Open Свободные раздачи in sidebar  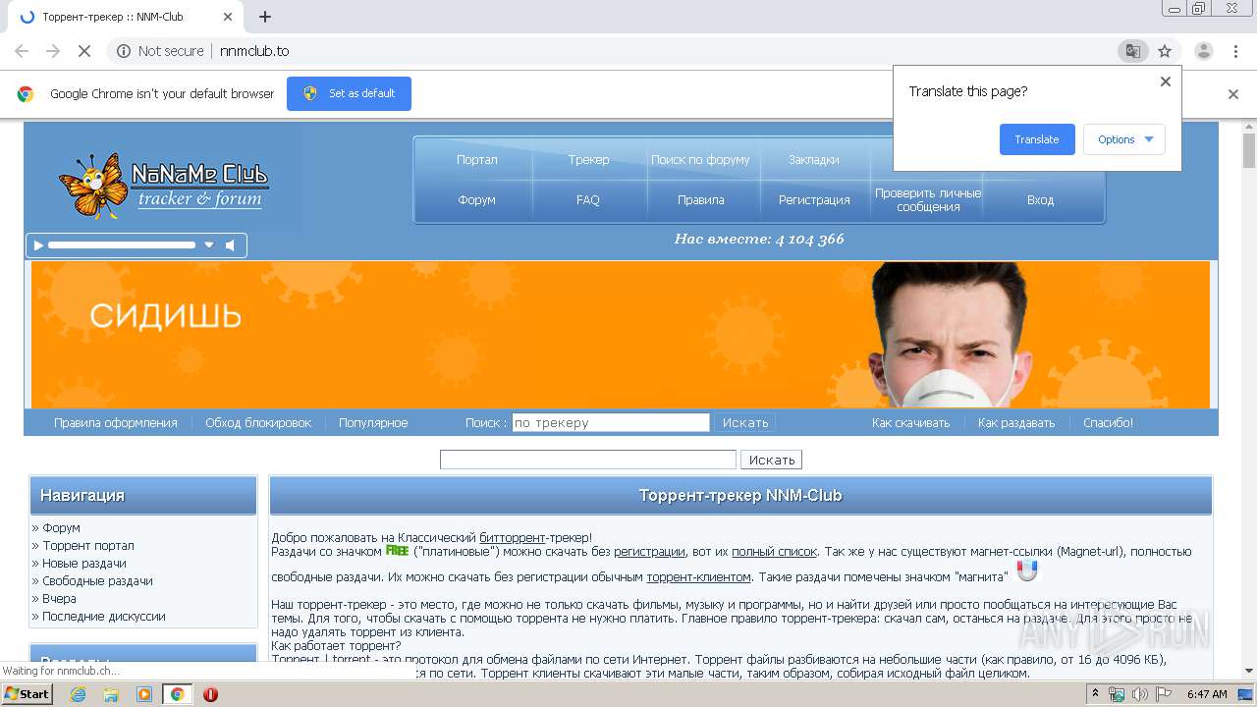click(x=97, y=581)
